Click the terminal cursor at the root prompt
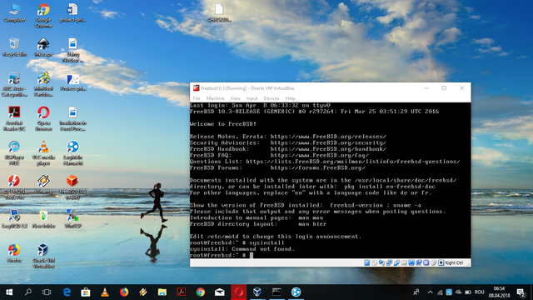 252,256
